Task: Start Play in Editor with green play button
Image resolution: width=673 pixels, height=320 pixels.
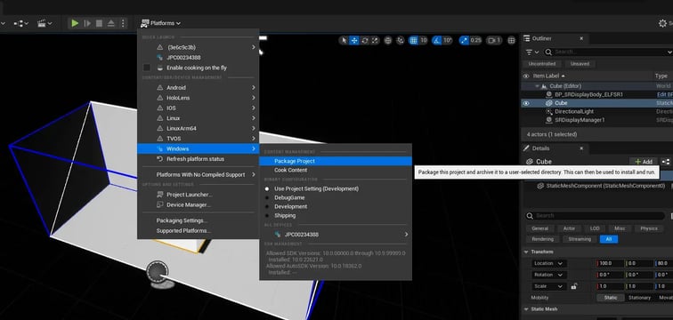Action: pyautogui.click(x=75, y=23)
